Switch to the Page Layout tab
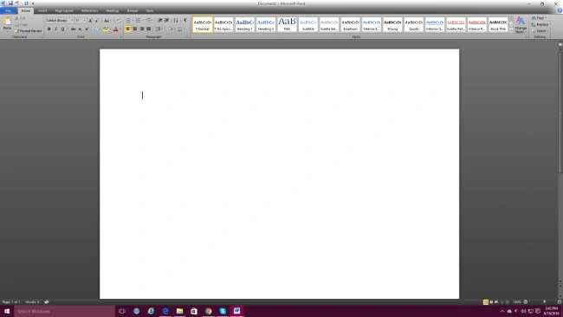The width and height of the screenshot is (563, 317). (x=64, y=10)
